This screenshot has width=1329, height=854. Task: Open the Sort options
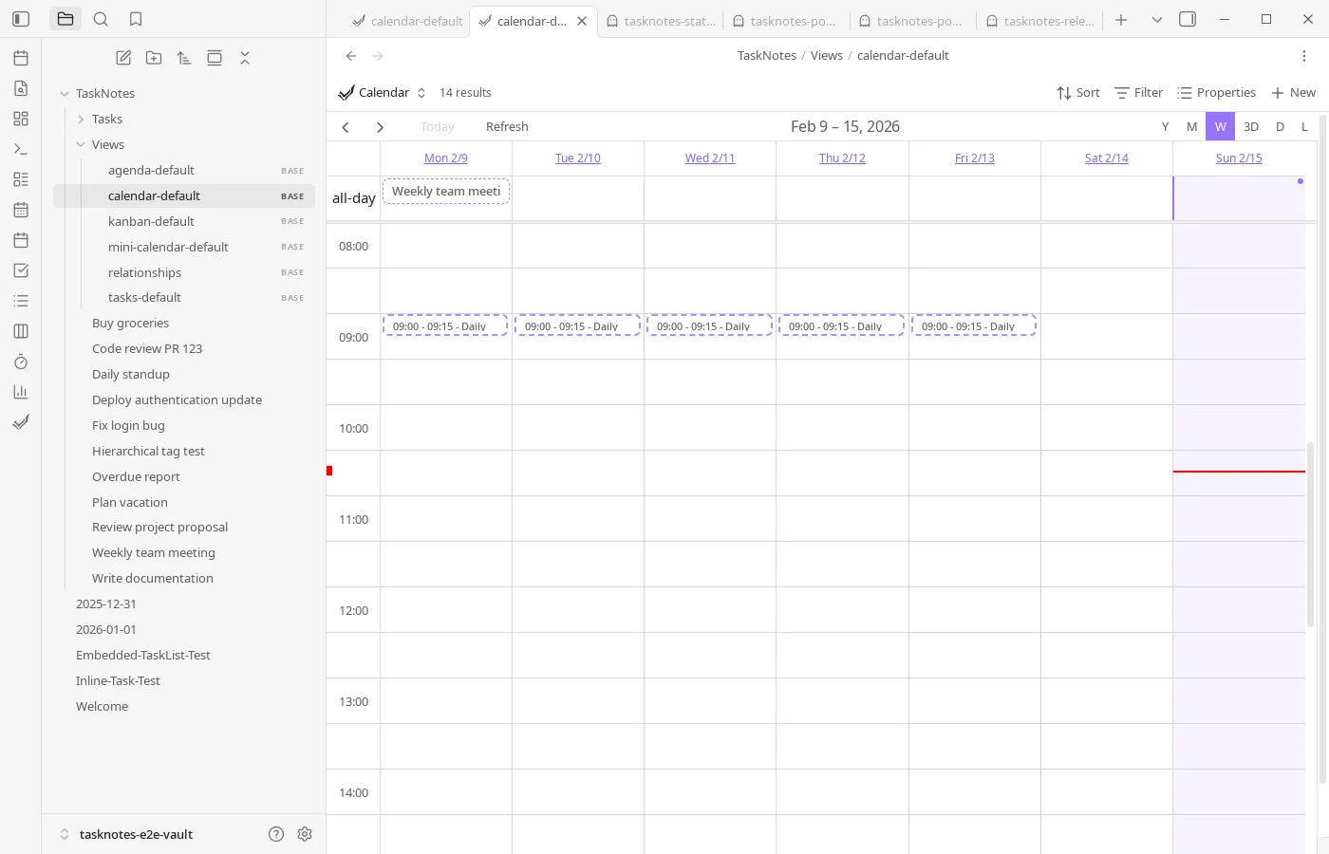pyautogui.click(x=1078, y=92)
